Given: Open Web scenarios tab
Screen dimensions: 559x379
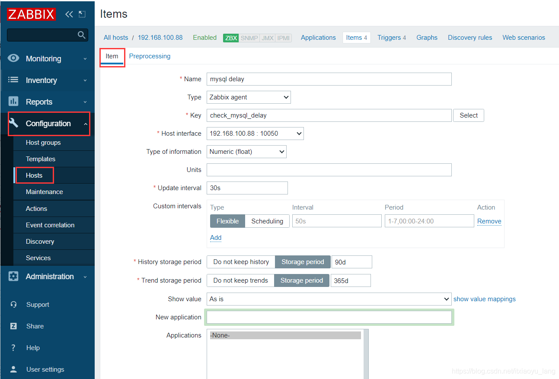Looking at the screenshot, I should point(524,38).
